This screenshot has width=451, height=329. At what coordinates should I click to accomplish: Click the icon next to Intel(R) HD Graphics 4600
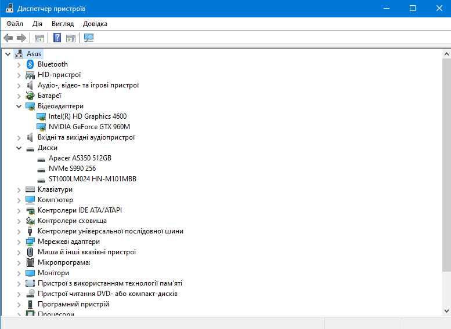[x=41, y=116]
